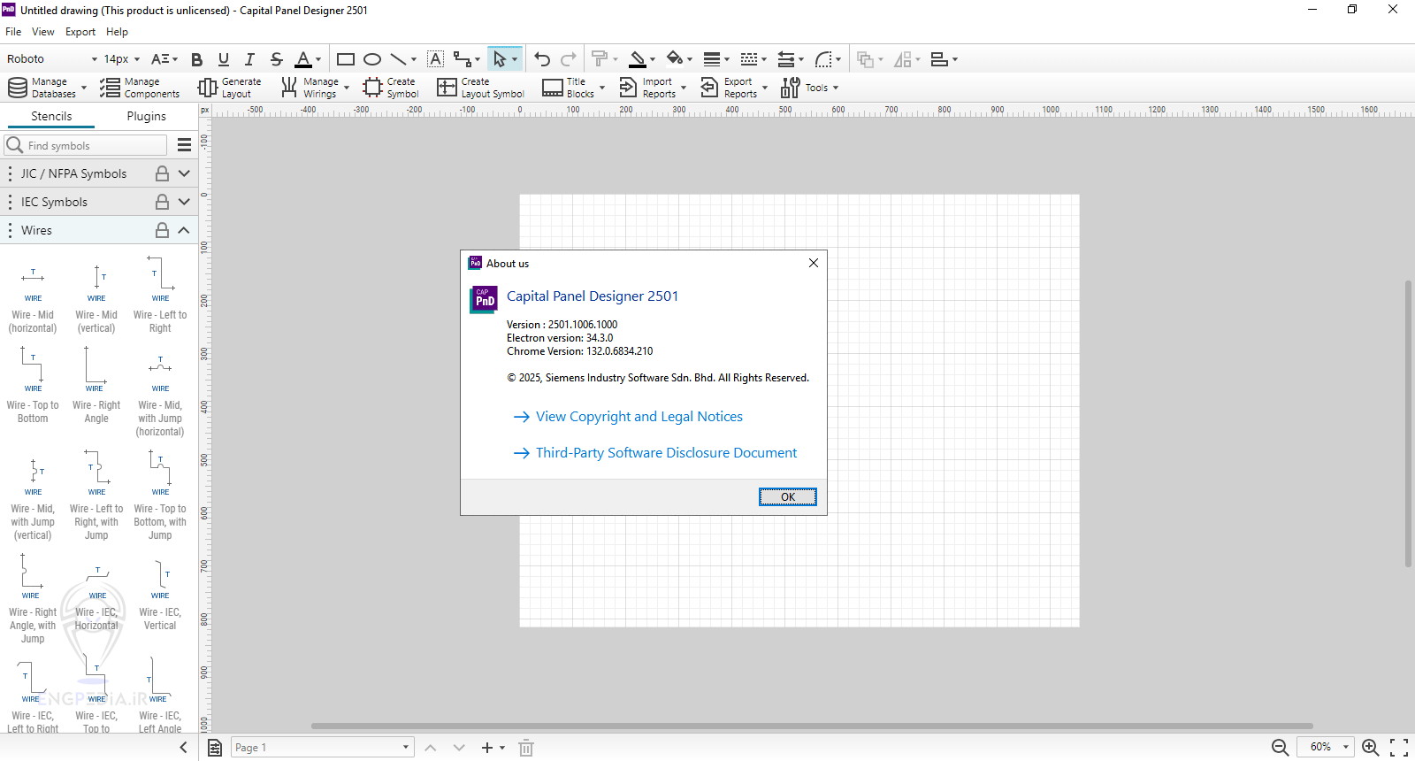
Task: Toggle full screen mode icon
Action: pos(1399,748)
